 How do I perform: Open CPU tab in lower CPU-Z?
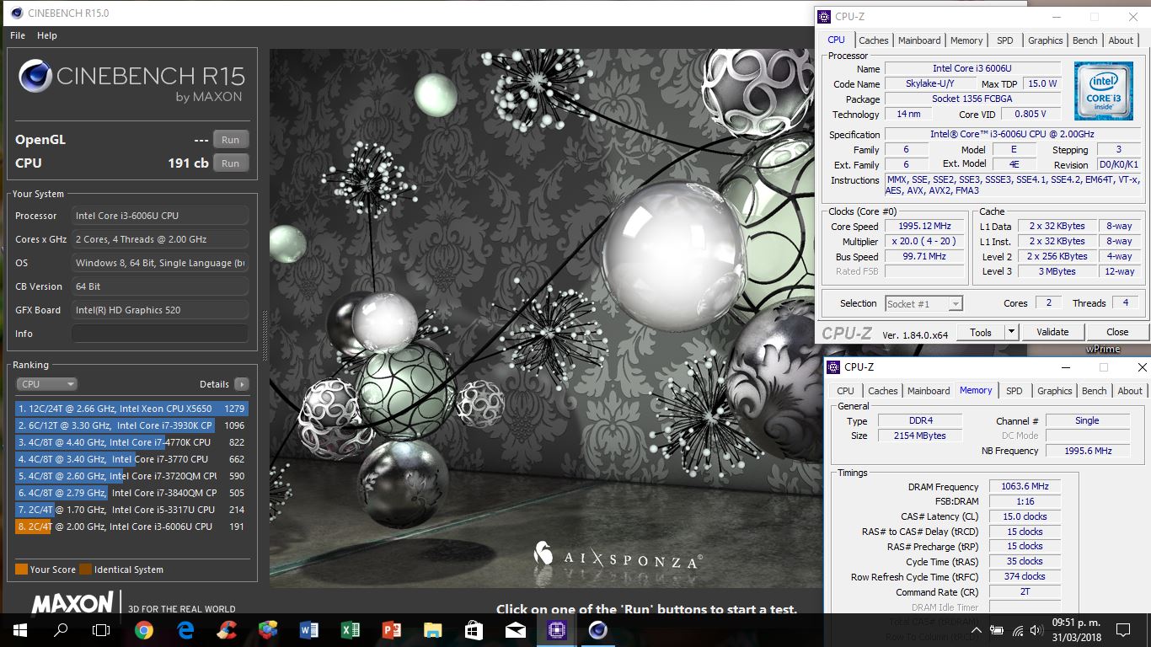tap(845, 391)
